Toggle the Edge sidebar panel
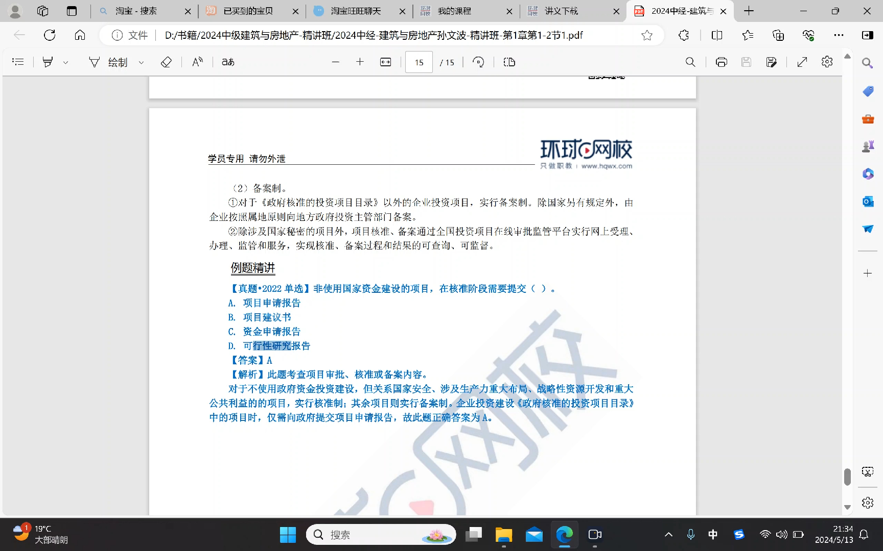This screenshot has width=883, height=551. click(x=868, y=35)
